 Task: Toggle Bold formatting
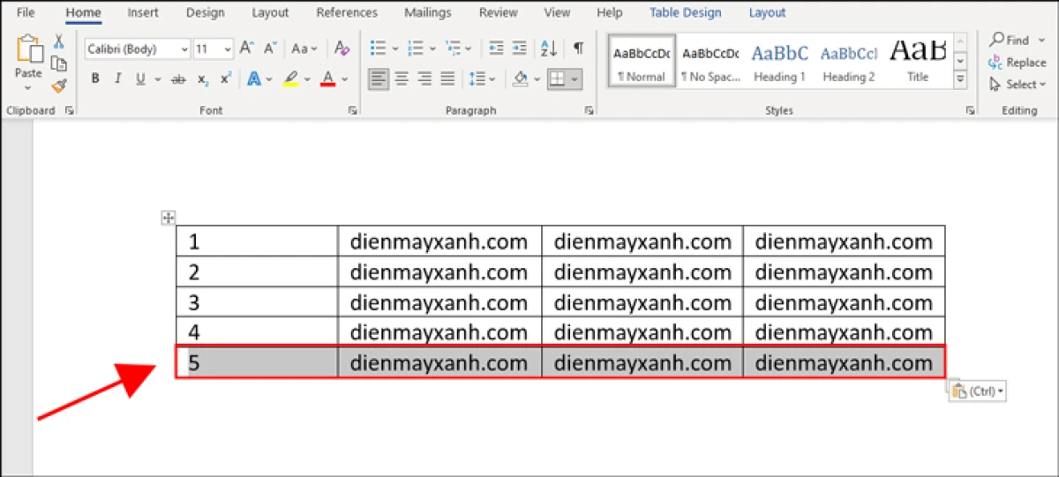(x=95, y=79)
